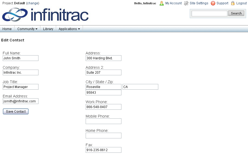Image resolution: width=248 pixels, height=156 pixels.
Task: Click the Site Settings tools icon
Action: [x=186, y=3]
